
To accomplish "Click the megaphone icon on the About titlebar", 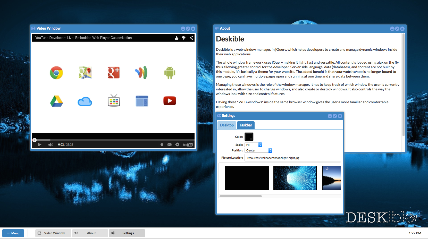I will pyautogui.click(x=217, y=28).
